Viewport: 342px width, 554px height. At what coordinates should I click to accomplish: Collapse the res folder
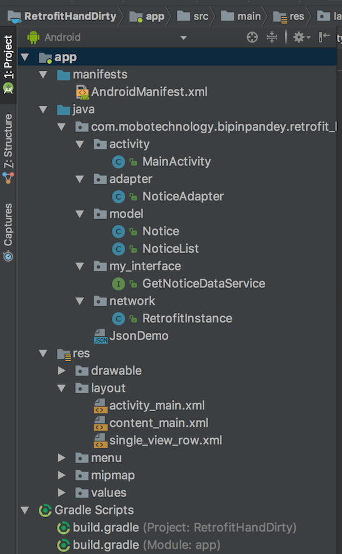(x=43, y=353)
